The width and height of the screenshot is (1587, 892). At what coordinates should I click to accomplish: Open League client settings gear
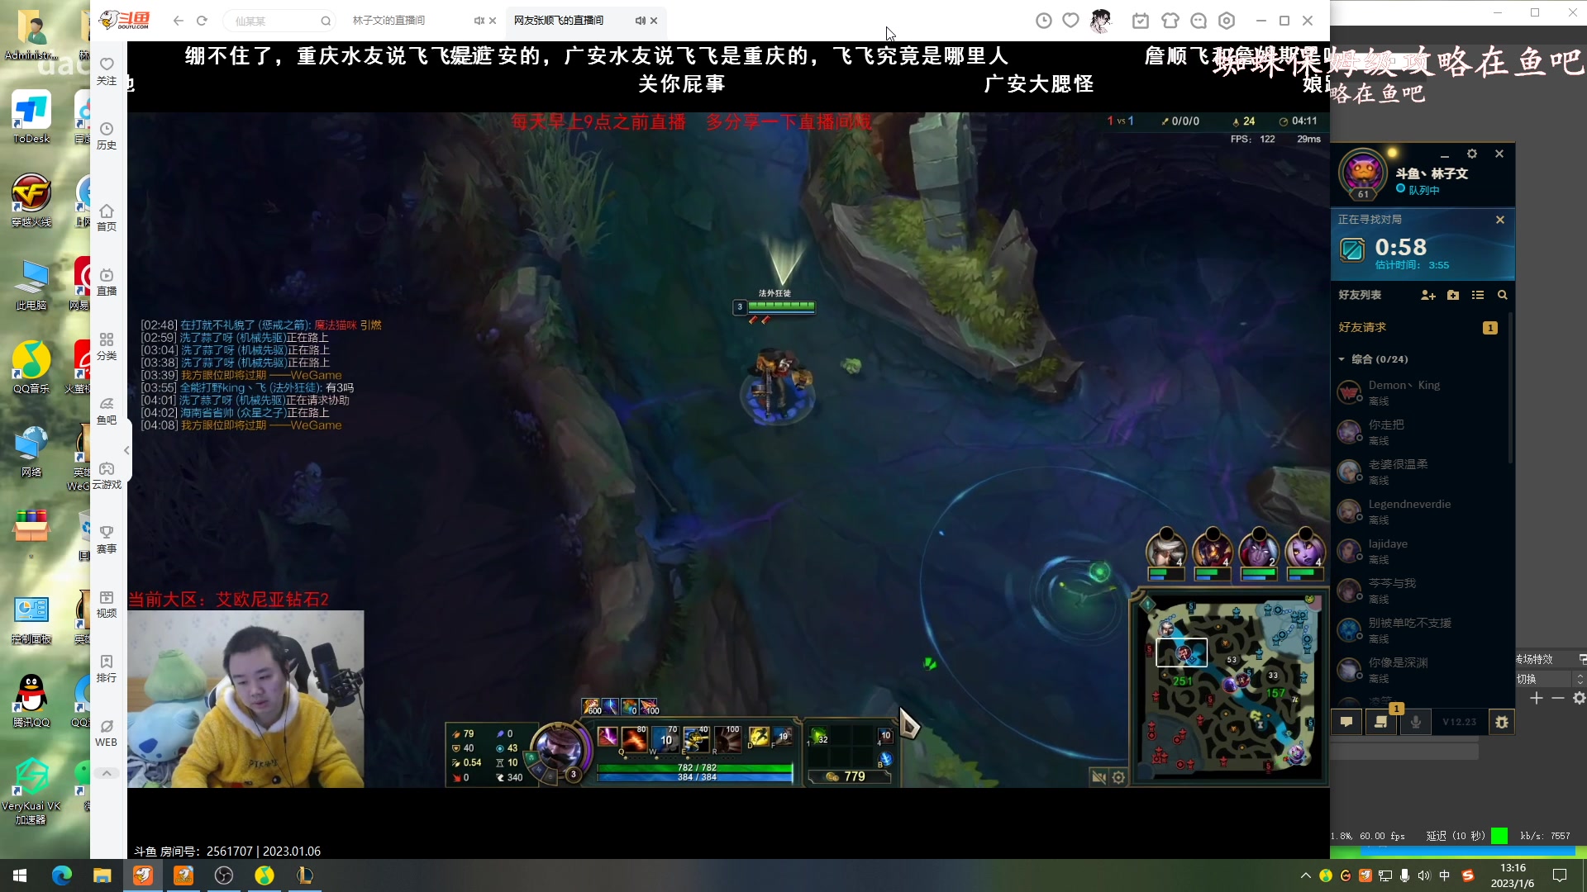click(1471, 154)
